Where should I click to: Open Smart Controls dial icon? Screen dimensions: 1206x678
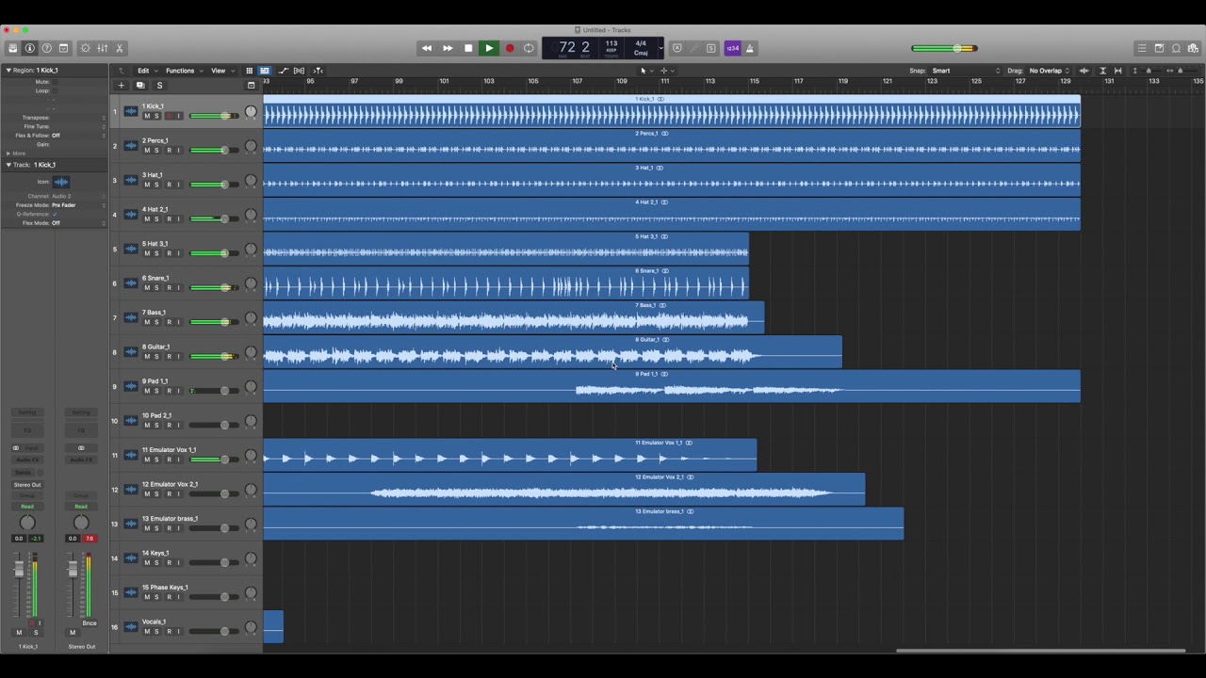85,48
